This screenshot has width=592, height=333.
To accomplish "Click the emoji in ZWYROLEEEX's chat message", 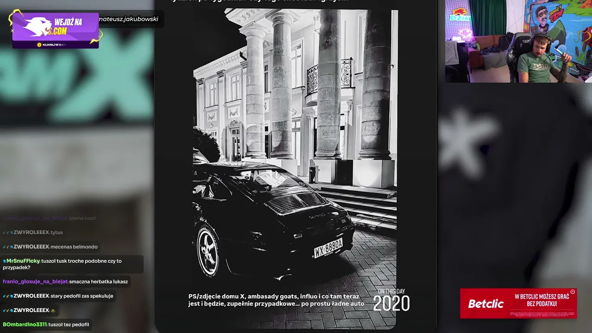I will tap(53, 310).
